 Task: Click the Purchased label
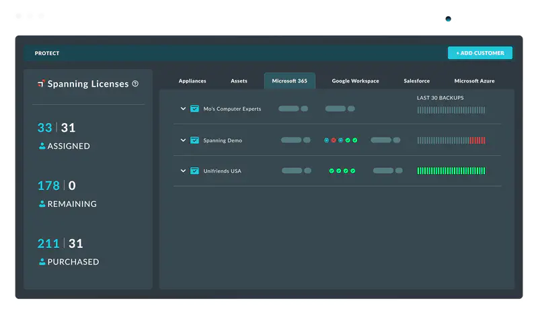coord(73,262)
